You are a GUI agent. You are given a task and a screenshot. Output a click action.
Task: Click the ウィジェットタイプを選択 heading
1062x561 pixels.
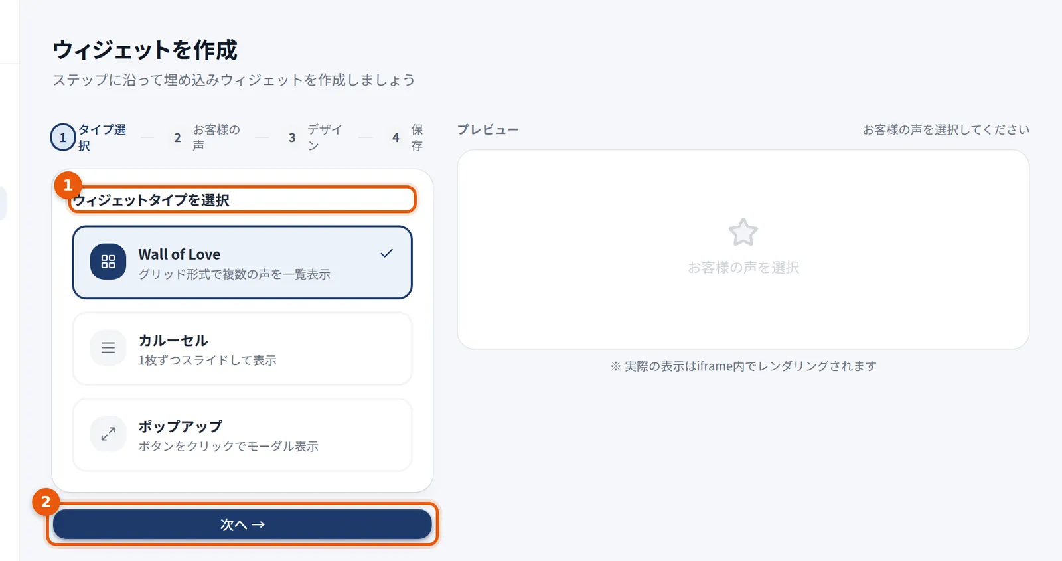tap(151, 200)
